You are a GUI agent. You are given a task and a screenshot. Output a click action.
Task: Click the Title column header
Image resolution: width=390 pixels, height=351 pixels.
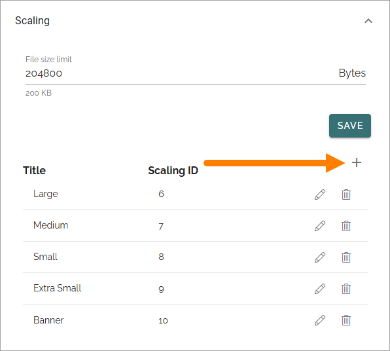[x=34, y=170]
